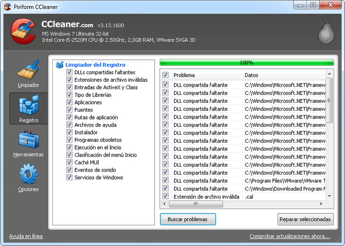This screenshot has width=345, height=246.
Task: Open the Ayuda en línea link
Action: (26, 236)
